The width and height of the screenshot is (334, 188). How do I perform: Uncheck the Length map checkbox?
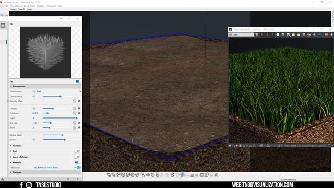[x=79, y=108]
